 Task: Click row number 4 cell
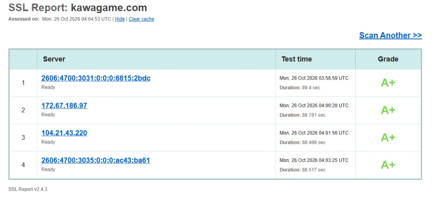(23, 165)
